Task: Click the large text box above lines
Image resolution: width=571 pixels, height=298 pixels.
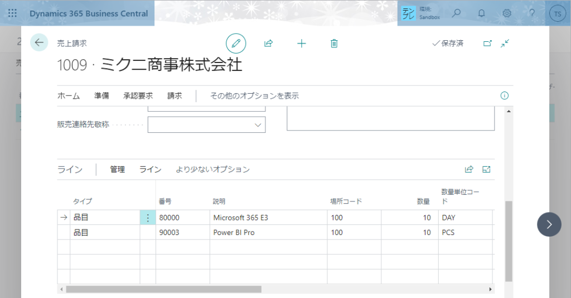Action: pos(391,118)
